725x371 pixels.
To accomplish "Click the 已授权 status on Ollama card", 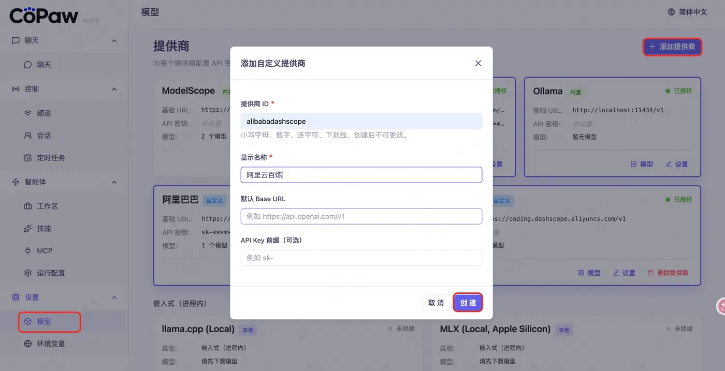I will (679, 91).
